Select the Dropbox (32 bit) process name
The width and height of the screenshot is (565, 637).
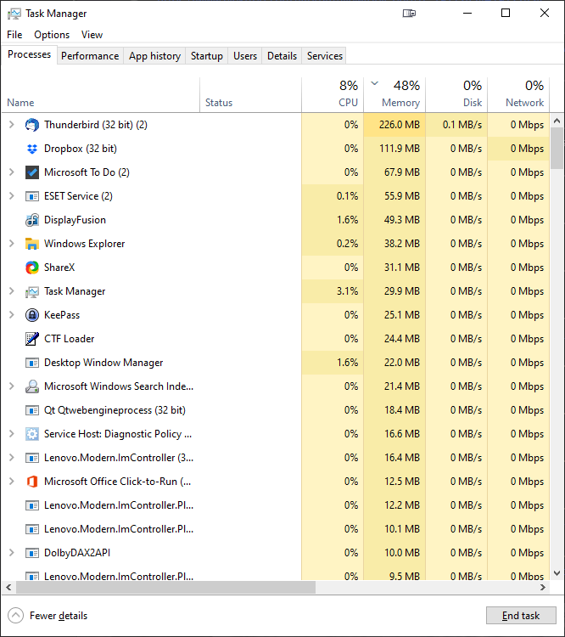click(81, 149)
